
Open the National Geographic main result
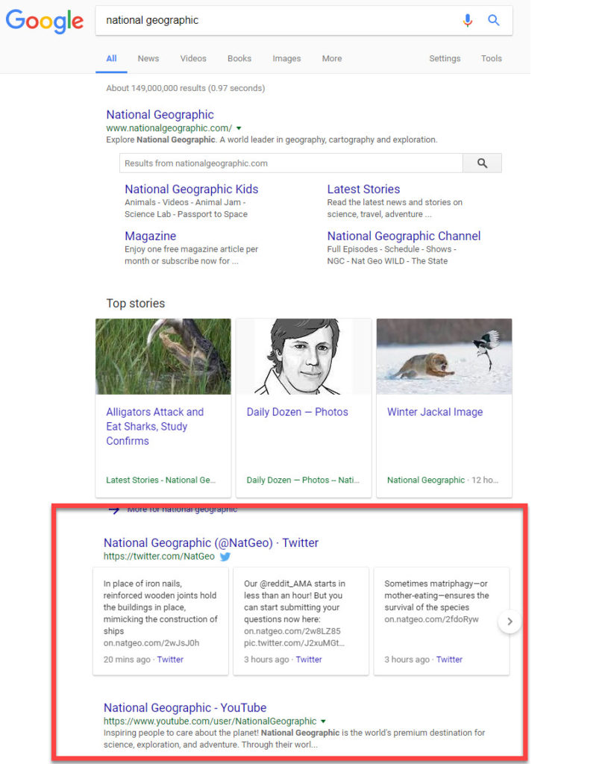pos(160,114)
